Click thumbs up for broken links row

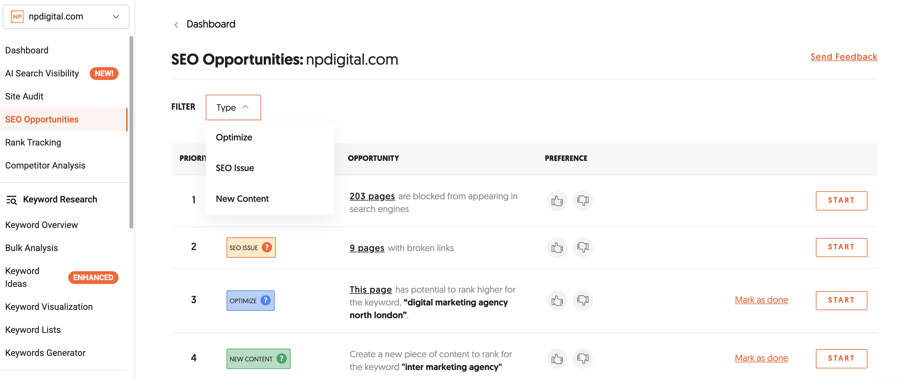[x=557, y=248]
